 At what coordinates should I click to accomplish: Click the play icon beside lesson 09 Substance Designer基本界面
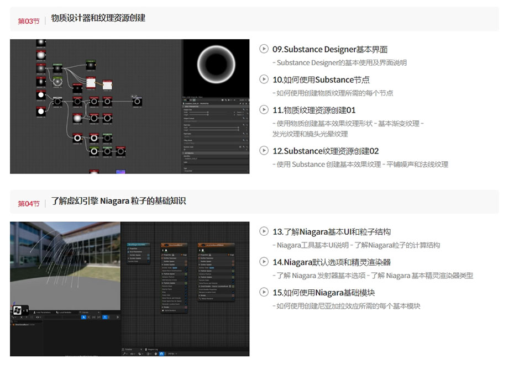click(264, 49)
